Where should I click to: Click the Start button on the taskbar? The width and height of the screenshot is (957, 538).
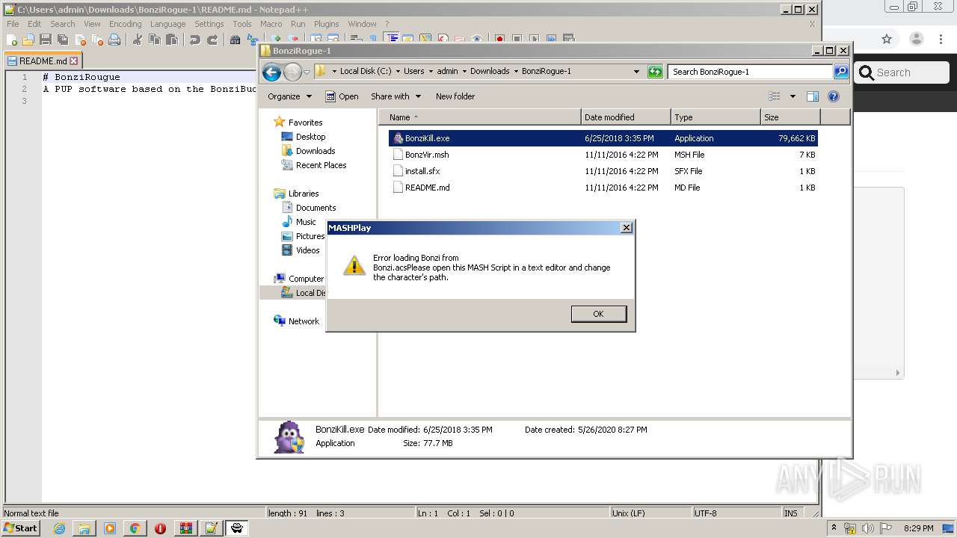pyautogui.click(x=21, y=528)
